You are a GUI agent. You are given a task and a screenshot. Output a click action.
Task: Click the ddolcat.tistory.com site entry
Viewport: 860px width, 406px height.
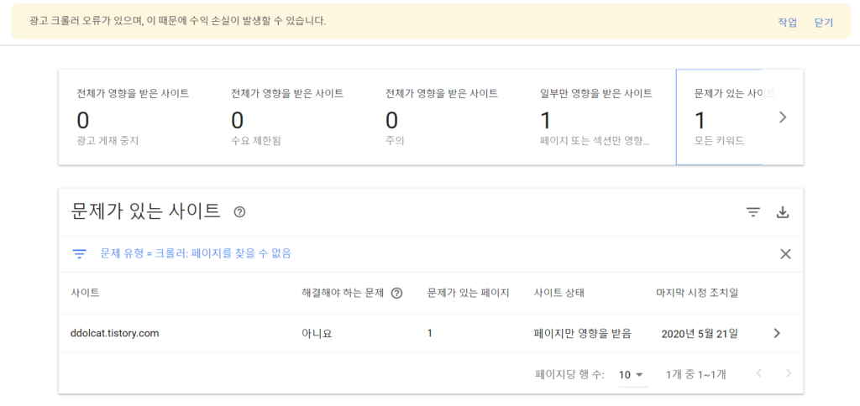coord(115,333)
